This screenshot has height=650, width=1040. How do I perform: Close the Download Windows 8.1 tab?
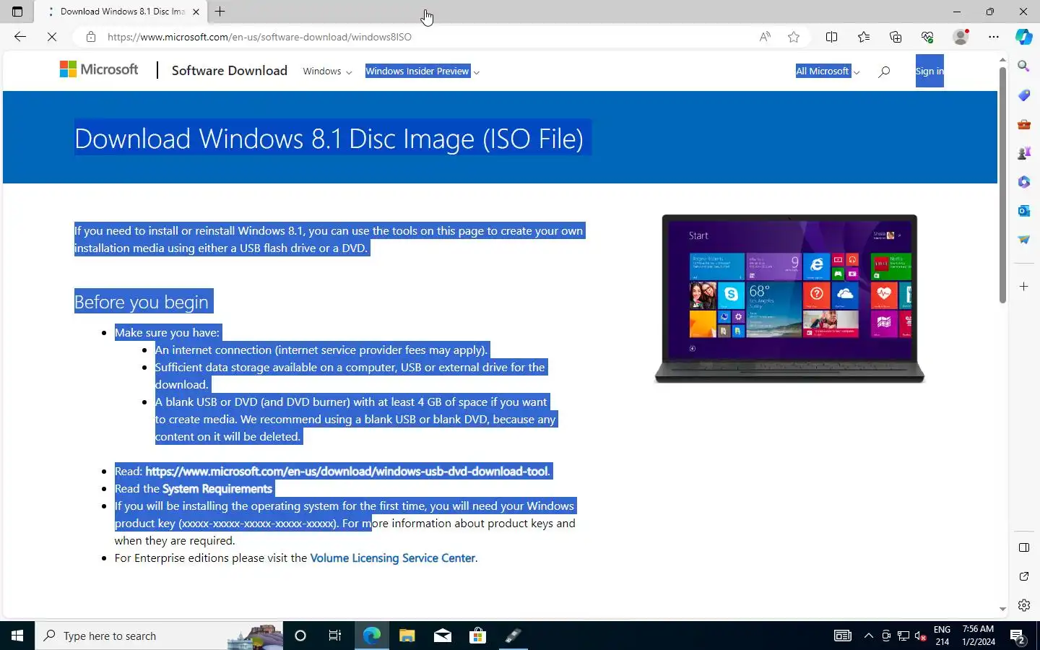coord(196,12)
